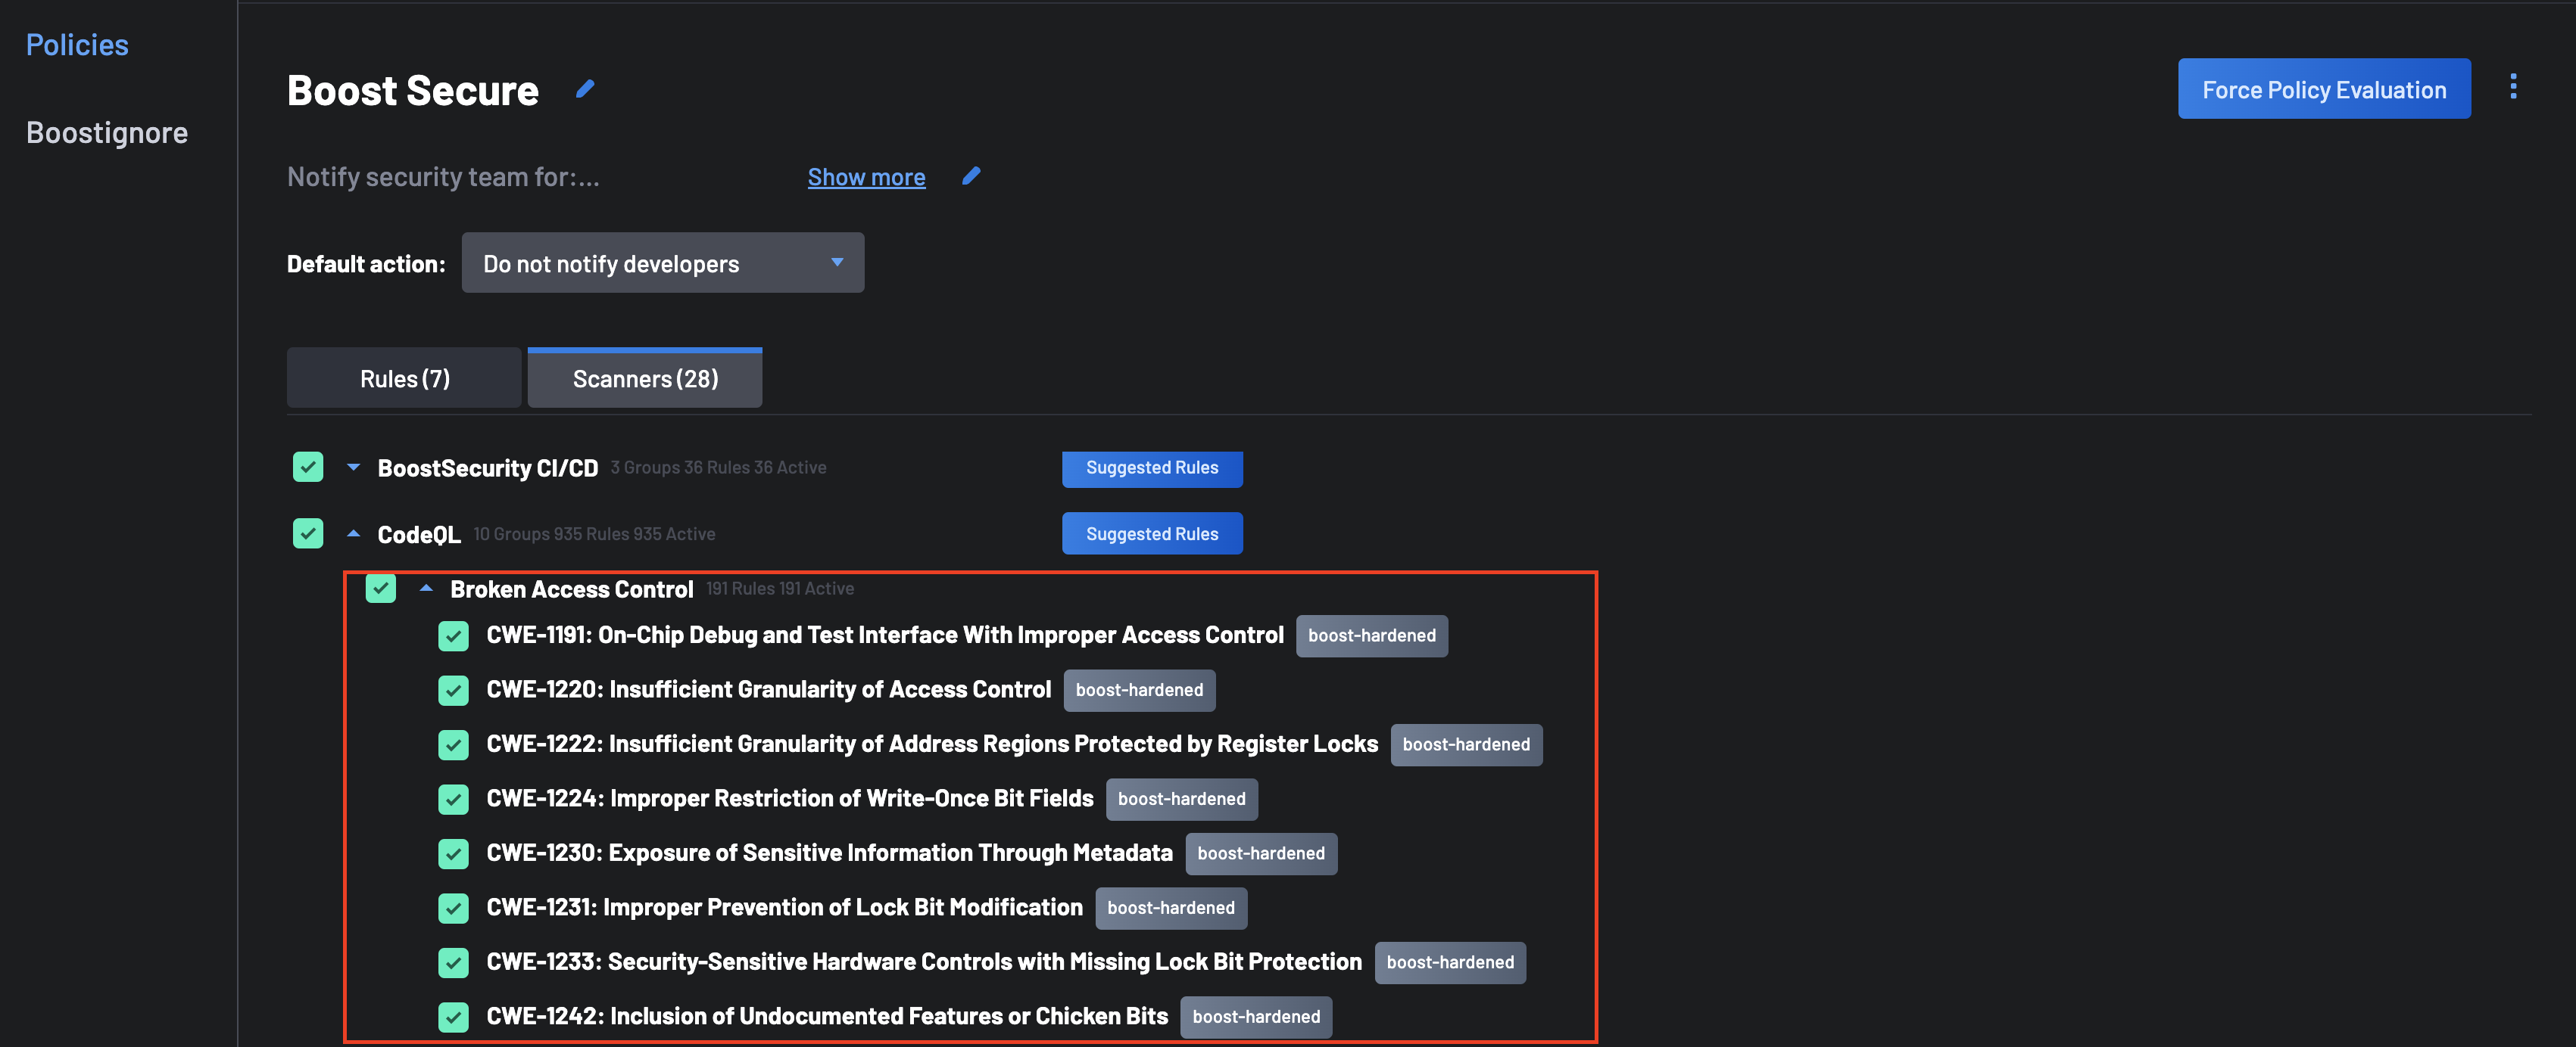2576x1047 pixels.
Task: Select rule CWE-1230: Exposure of Sensitive Information
Action: click(x=829, y=853)
